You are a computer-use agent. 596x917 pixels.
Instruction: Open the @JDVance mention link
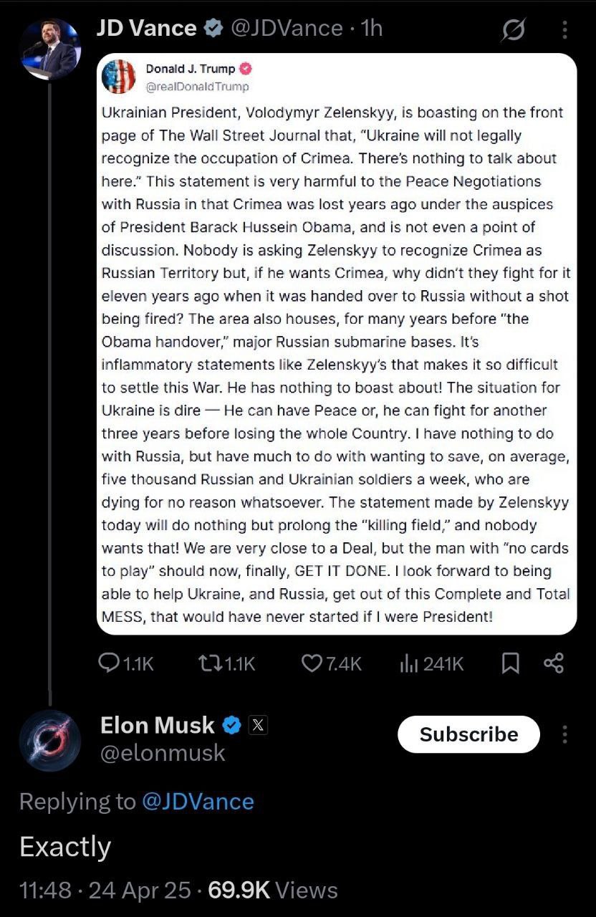[x=198, y=801]
